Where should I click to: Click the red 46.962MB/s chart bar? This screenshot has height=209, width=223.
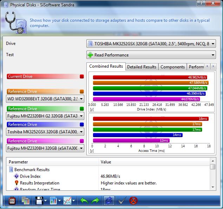coord(150,77)
